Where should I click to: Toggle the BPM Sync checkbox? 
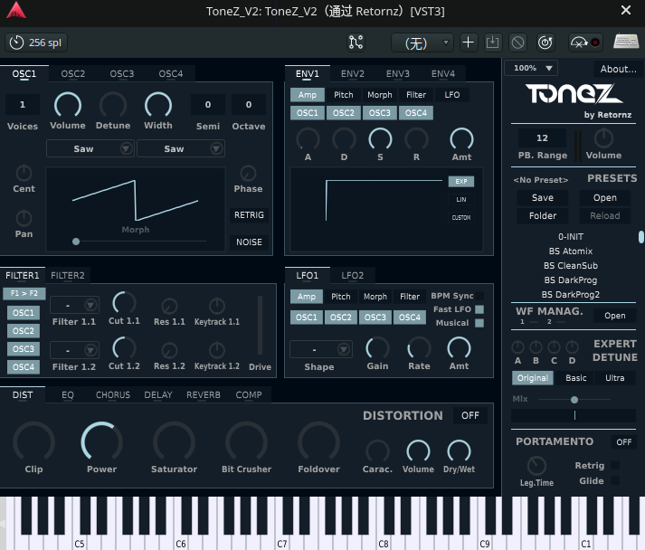tap(479, 296)
